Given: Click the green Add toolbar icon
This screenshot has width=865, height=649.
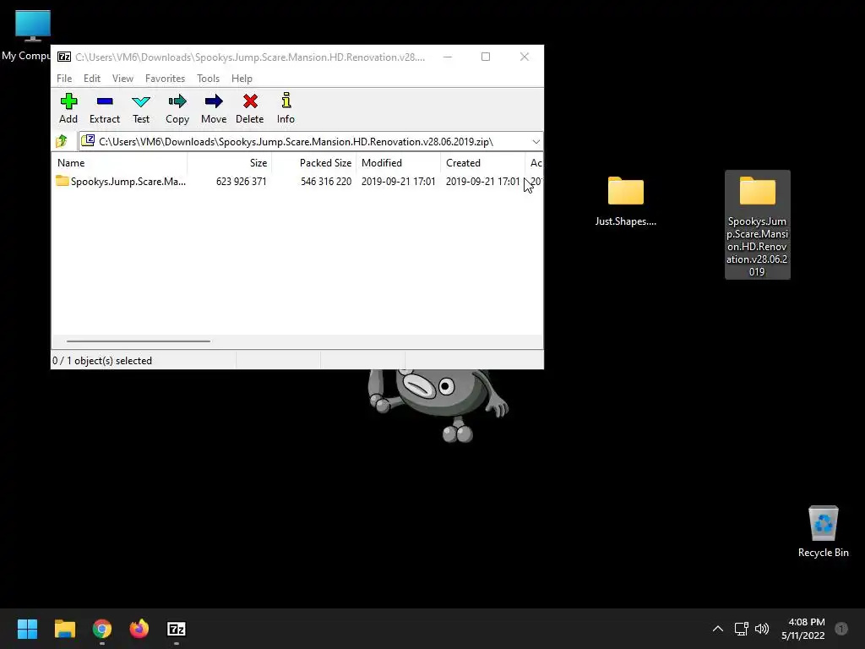Looking at the screenshot, I should [x=68, y=101].
